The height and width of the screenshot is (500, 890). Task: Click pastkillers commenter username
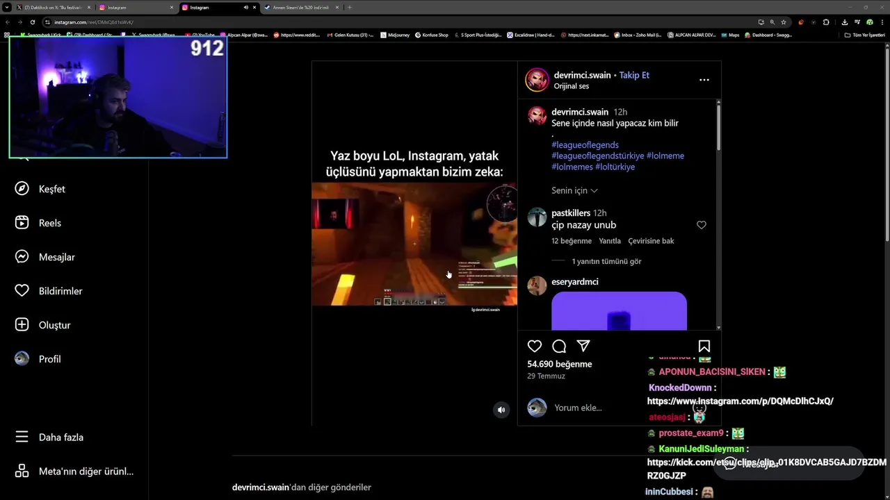(571, 213)
